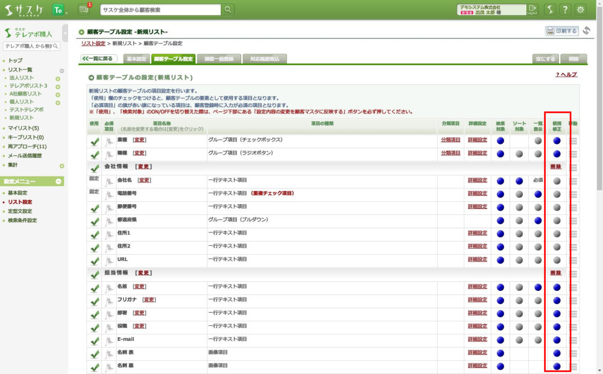Toggle ソート対象 dot for 会社名 row
This screenshot has width=603, height=374.
[519, 181]
